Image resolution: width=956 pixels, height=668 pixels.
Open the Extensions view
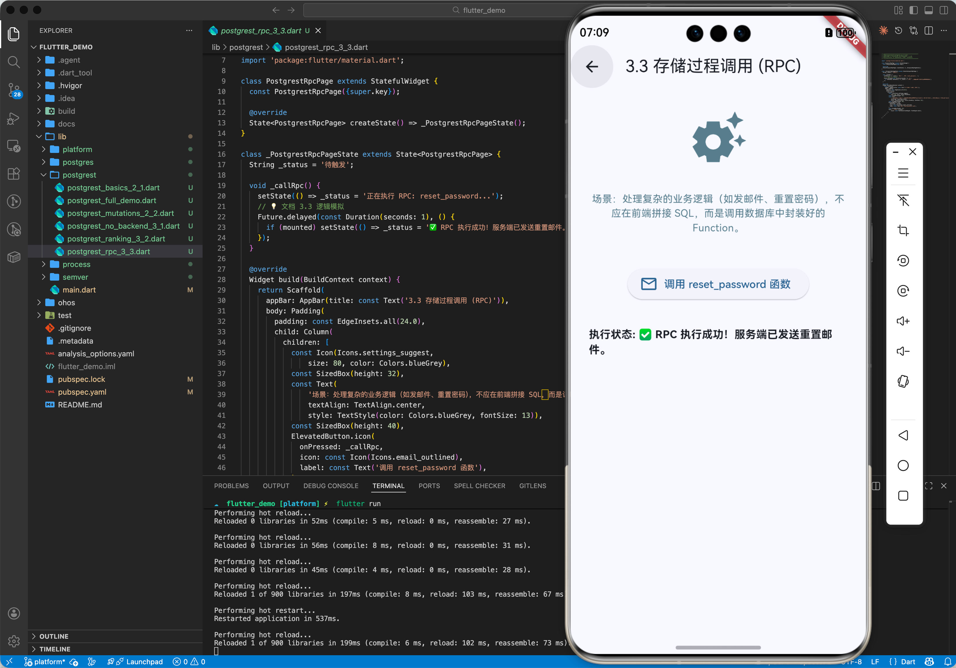click(14, 174)
